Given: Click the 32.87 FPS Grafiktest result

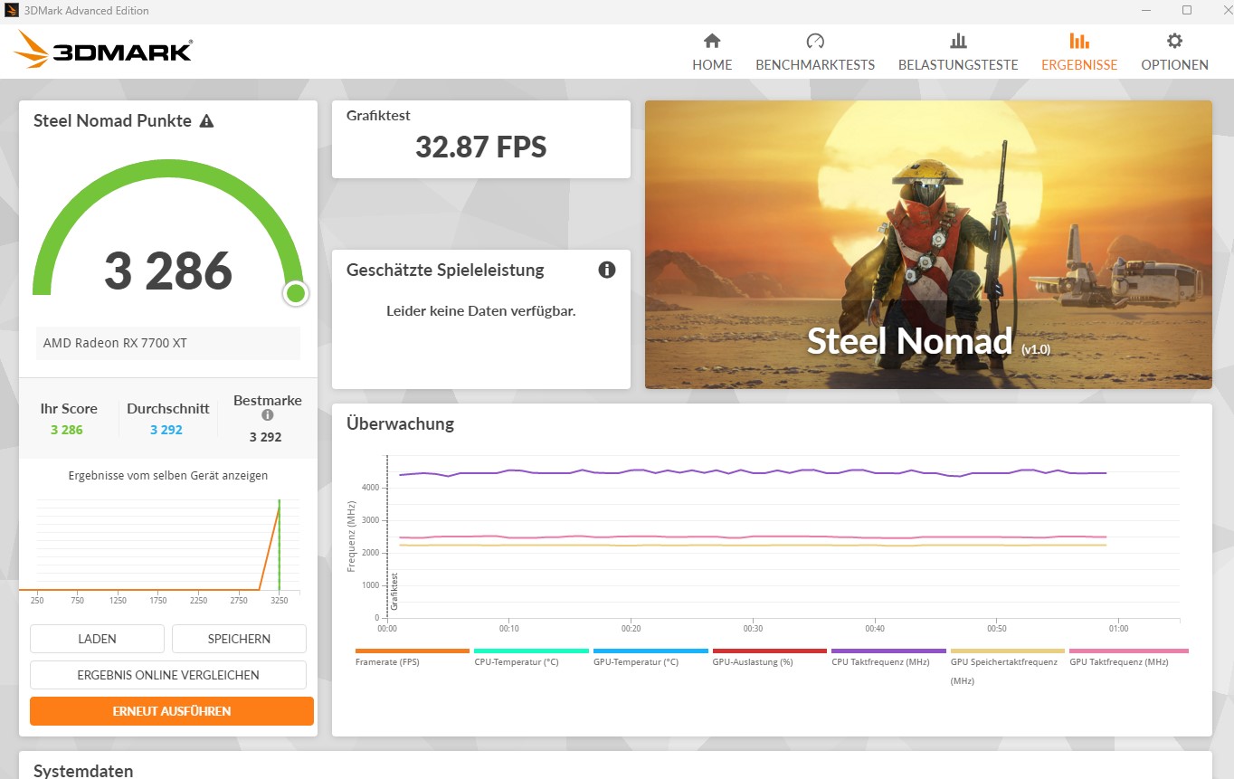Looking at the screenshot, I should (x=481, y=147).
